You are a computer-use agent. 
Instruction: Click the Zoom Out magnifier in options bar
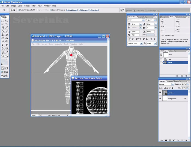click(14, 10)
